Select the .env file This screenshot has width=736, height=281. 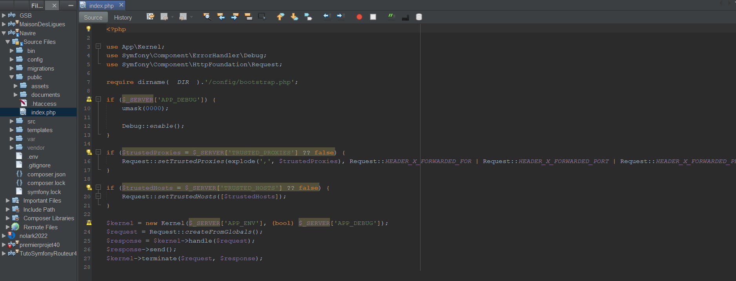[33, 156]
